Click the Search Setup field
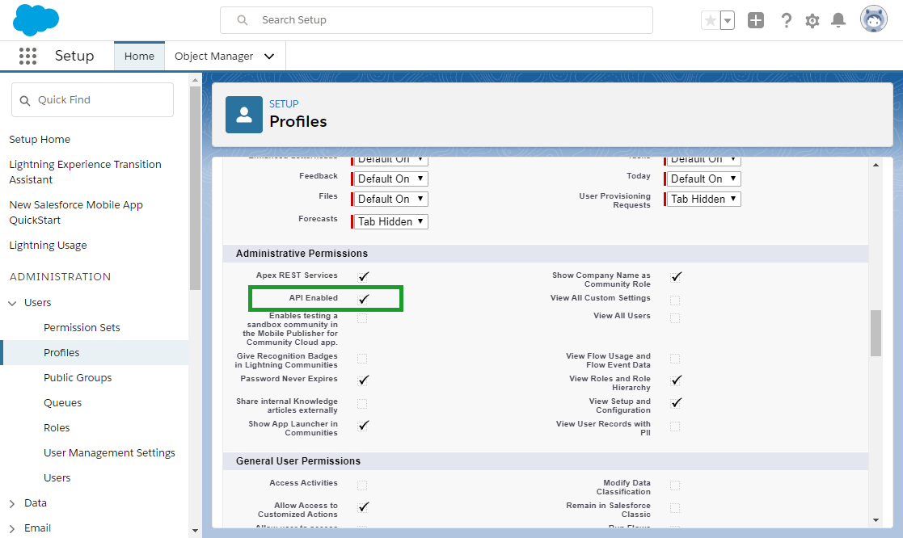Screen dimensions: 903x538 (x=437, y=20)
